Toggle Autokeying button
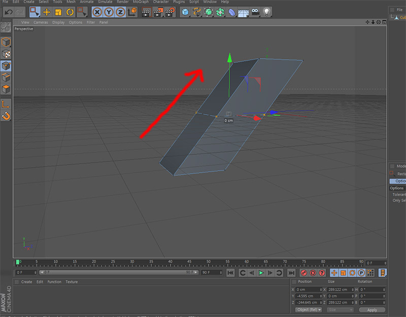 click(x=313, y=273)
